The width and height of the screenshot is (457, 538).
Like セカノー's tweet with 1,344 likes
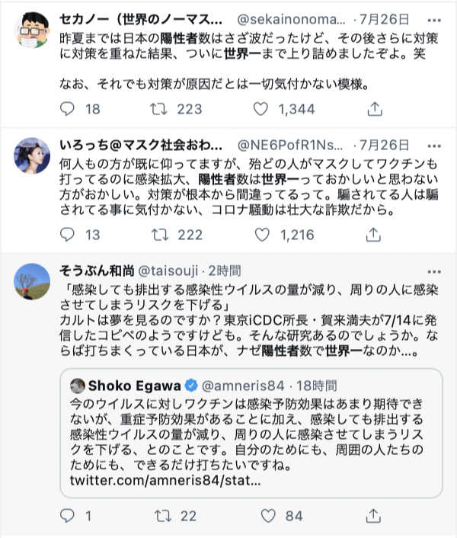[264, 110]
